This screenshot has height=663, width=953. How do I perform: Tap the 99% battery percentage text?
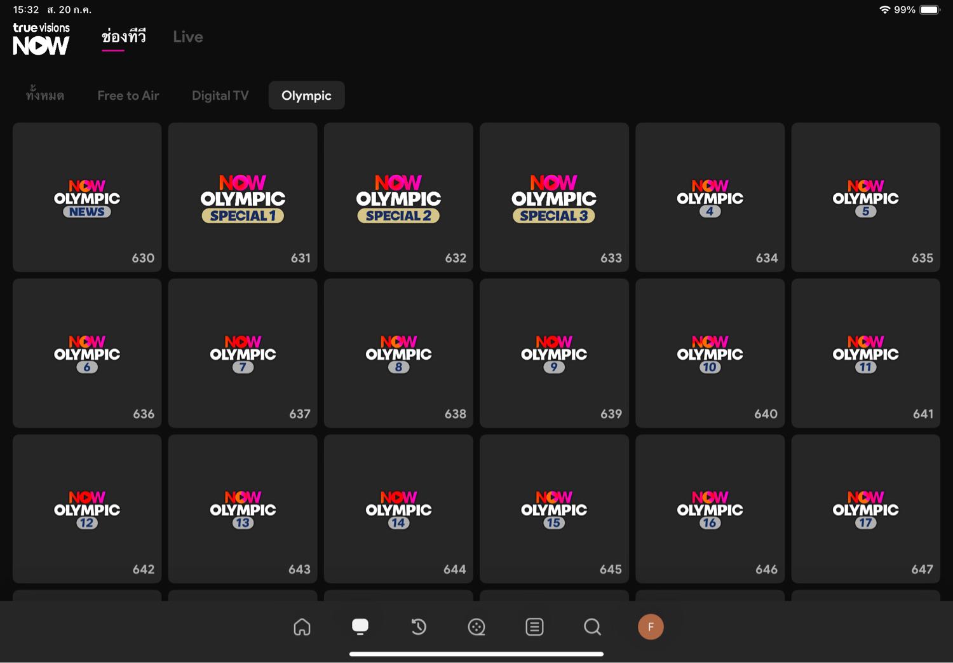[x=905, y=10]
